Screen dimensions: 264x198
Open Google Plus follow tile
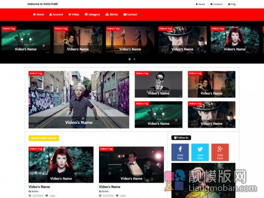coord(220,152)
